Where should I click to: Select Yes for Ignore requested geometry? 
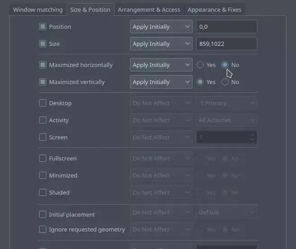coord(200,230)
